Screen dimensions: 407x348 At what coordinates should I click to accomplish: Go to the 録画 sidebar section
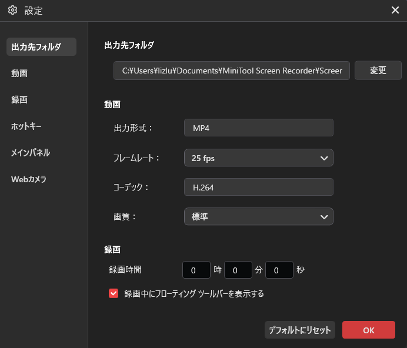pos(19,100)
